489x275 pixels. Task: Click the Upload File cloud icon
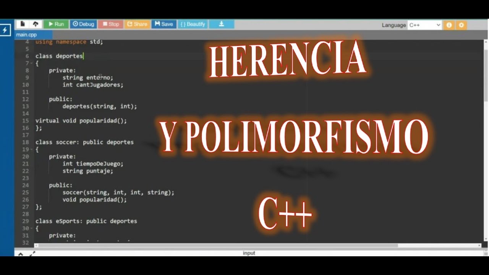(36, 24)
